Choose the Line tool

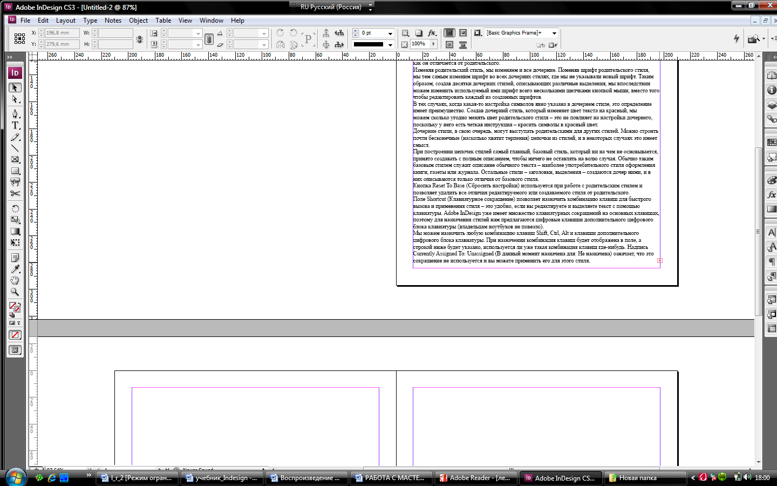[x=15, y=148]
